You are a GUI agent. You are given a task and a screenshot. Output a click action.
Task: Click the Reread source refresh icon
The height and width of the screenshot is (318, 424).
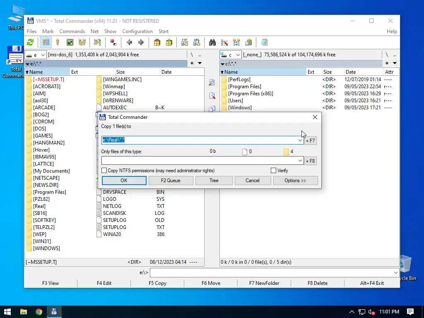pyautogui.click(x=30, y=43)
